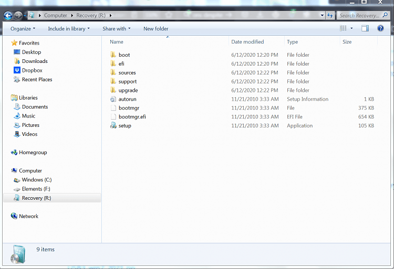The height and width of the screenshot is (269, 394).
Task: Sort by the Type column header
Action: click(x=292, y=42)
